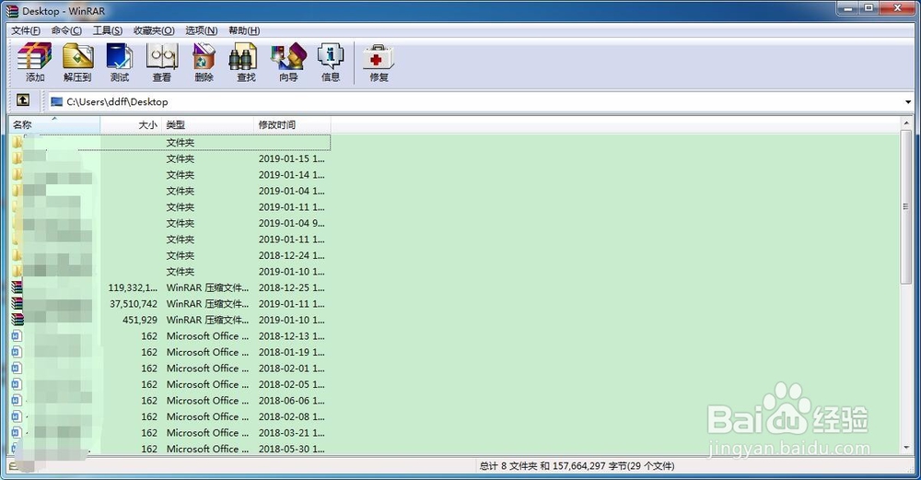
Task: Open the 工具(S) menu
Action: [108, 30]
